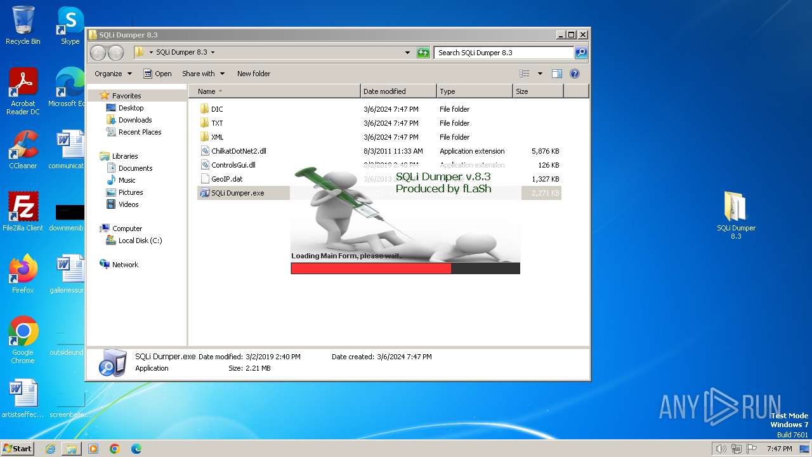The image size is (812, 457).
Task: Select Network in navigation pane
Action: (125, 265)
